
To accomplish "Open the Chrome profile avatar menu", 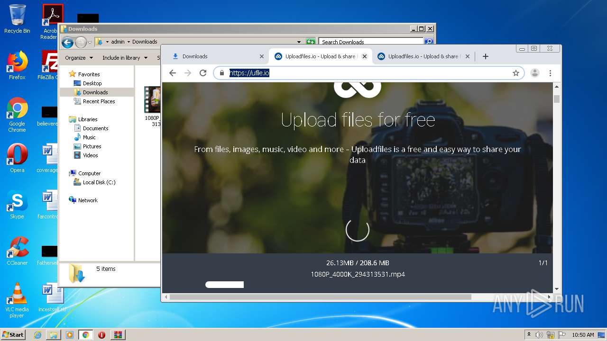I will click(x=535, y=73).
